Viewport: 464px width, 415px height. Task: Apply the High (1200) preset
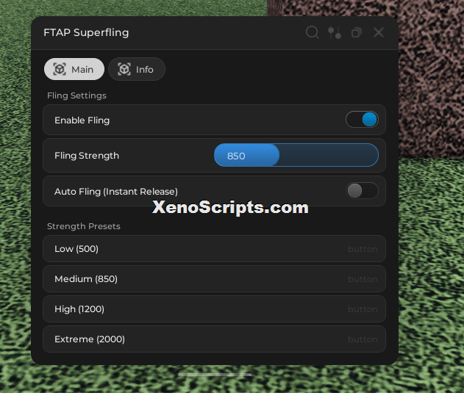[x=214, y=309]
